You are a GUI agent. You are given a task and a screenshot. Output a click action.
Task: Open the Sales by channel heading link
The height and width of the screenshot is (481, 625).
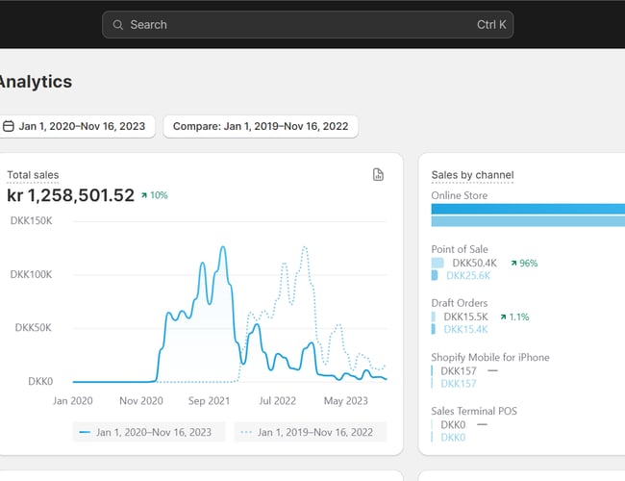tap(472, 175)
